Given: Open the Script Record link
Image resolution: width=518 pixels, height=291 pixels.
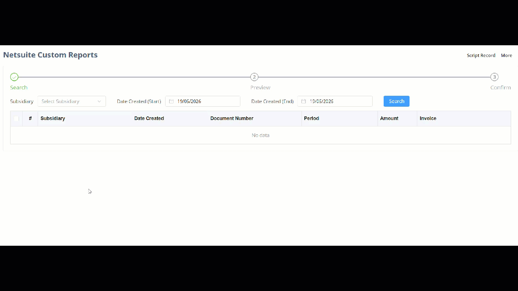Looking at the screenshot, I should coord(481,55).
